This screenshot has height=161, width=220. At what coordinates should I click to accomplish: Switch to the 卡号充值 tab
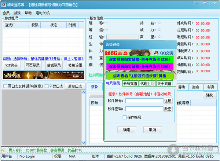pyautogui.click(x=131, y=83)
